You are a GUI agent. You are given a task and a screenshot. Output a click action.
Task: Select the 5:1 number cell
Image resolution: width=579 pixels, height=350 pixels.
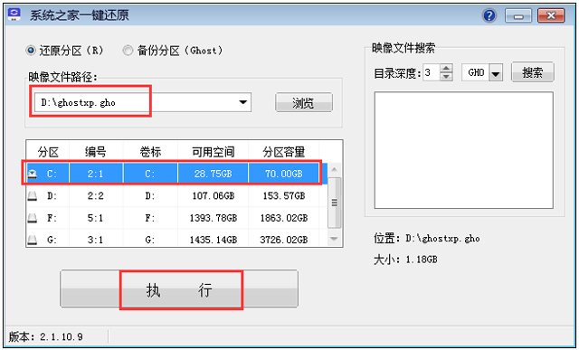pyautogui.click(x=96, y=218)
